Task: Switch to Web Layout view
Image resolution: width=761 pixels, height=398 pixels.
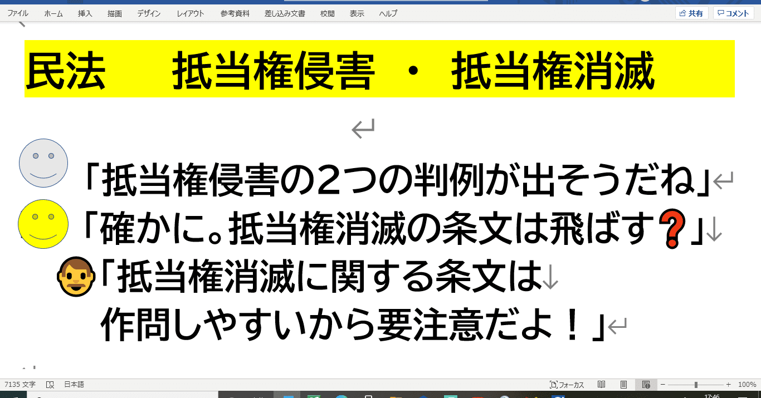Action: click(x=645, y=384)
